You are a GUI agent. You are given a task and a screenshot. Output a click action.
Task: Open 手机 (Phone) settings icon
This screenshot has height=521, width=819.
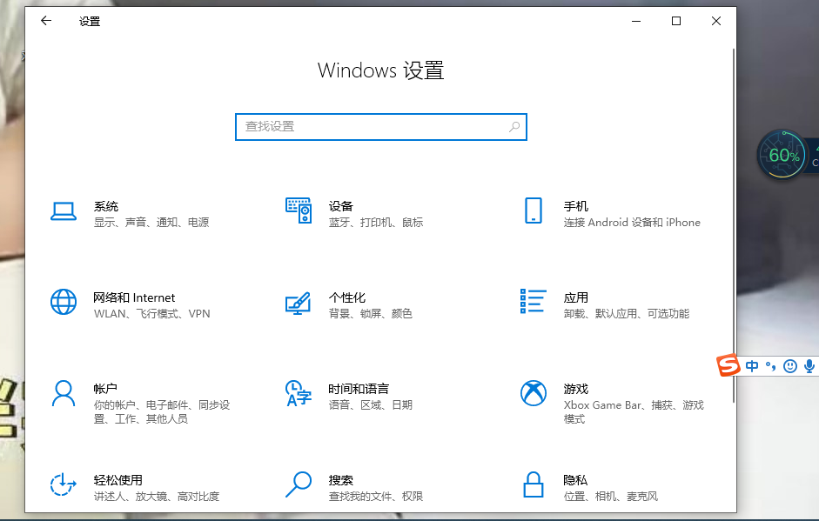click(x=533, y=210)
